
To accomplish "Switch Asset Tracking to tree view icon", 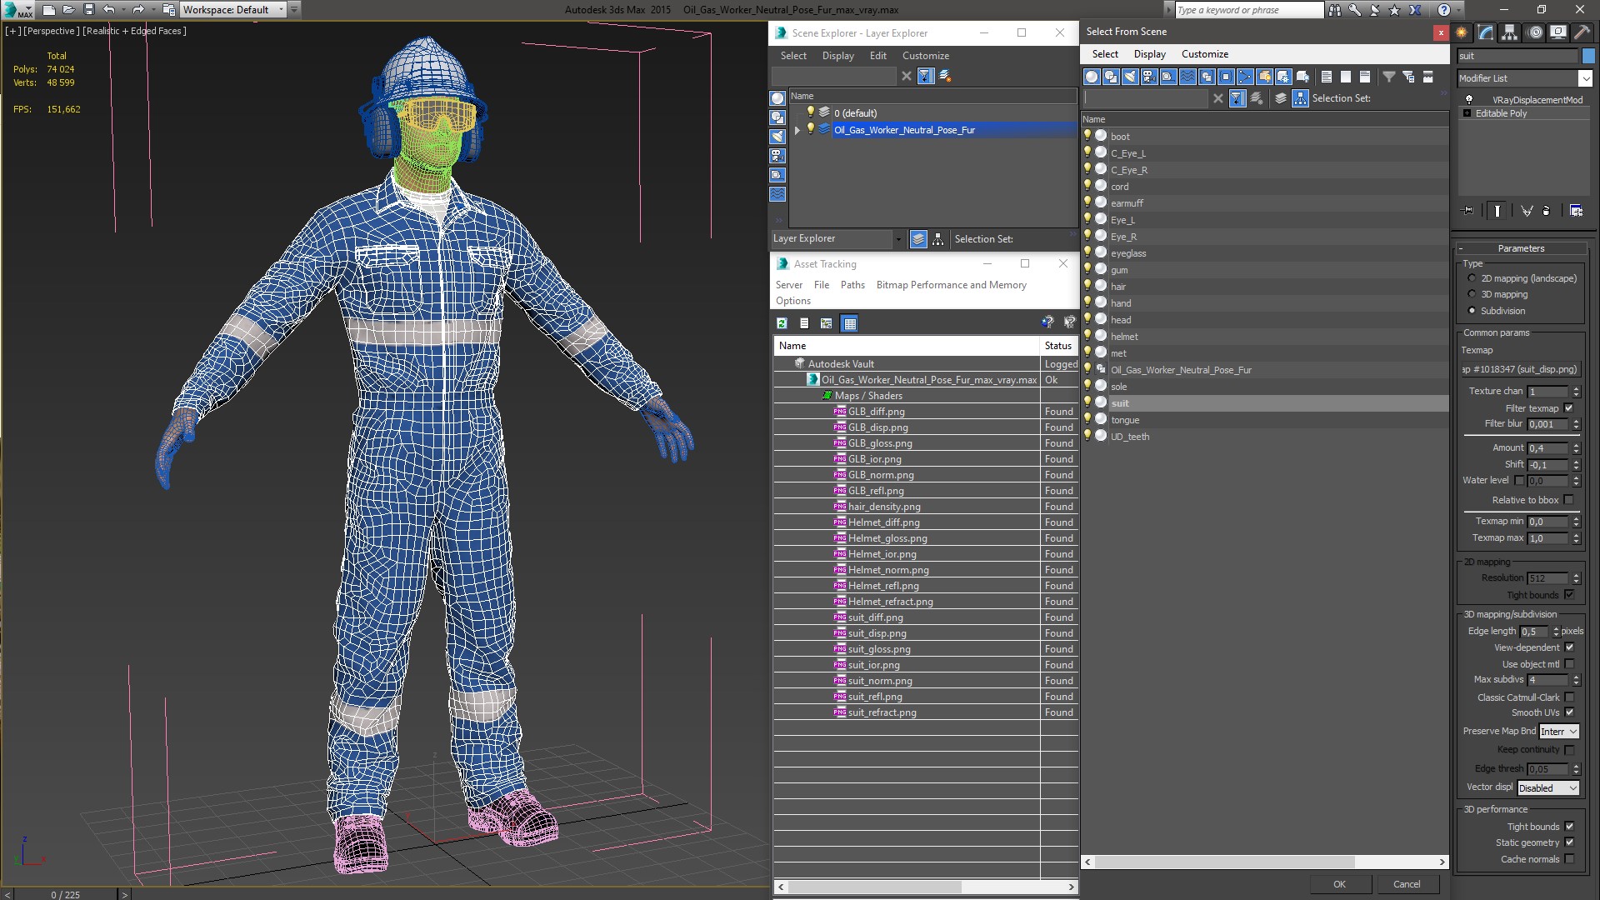I will tap(827, 323).
